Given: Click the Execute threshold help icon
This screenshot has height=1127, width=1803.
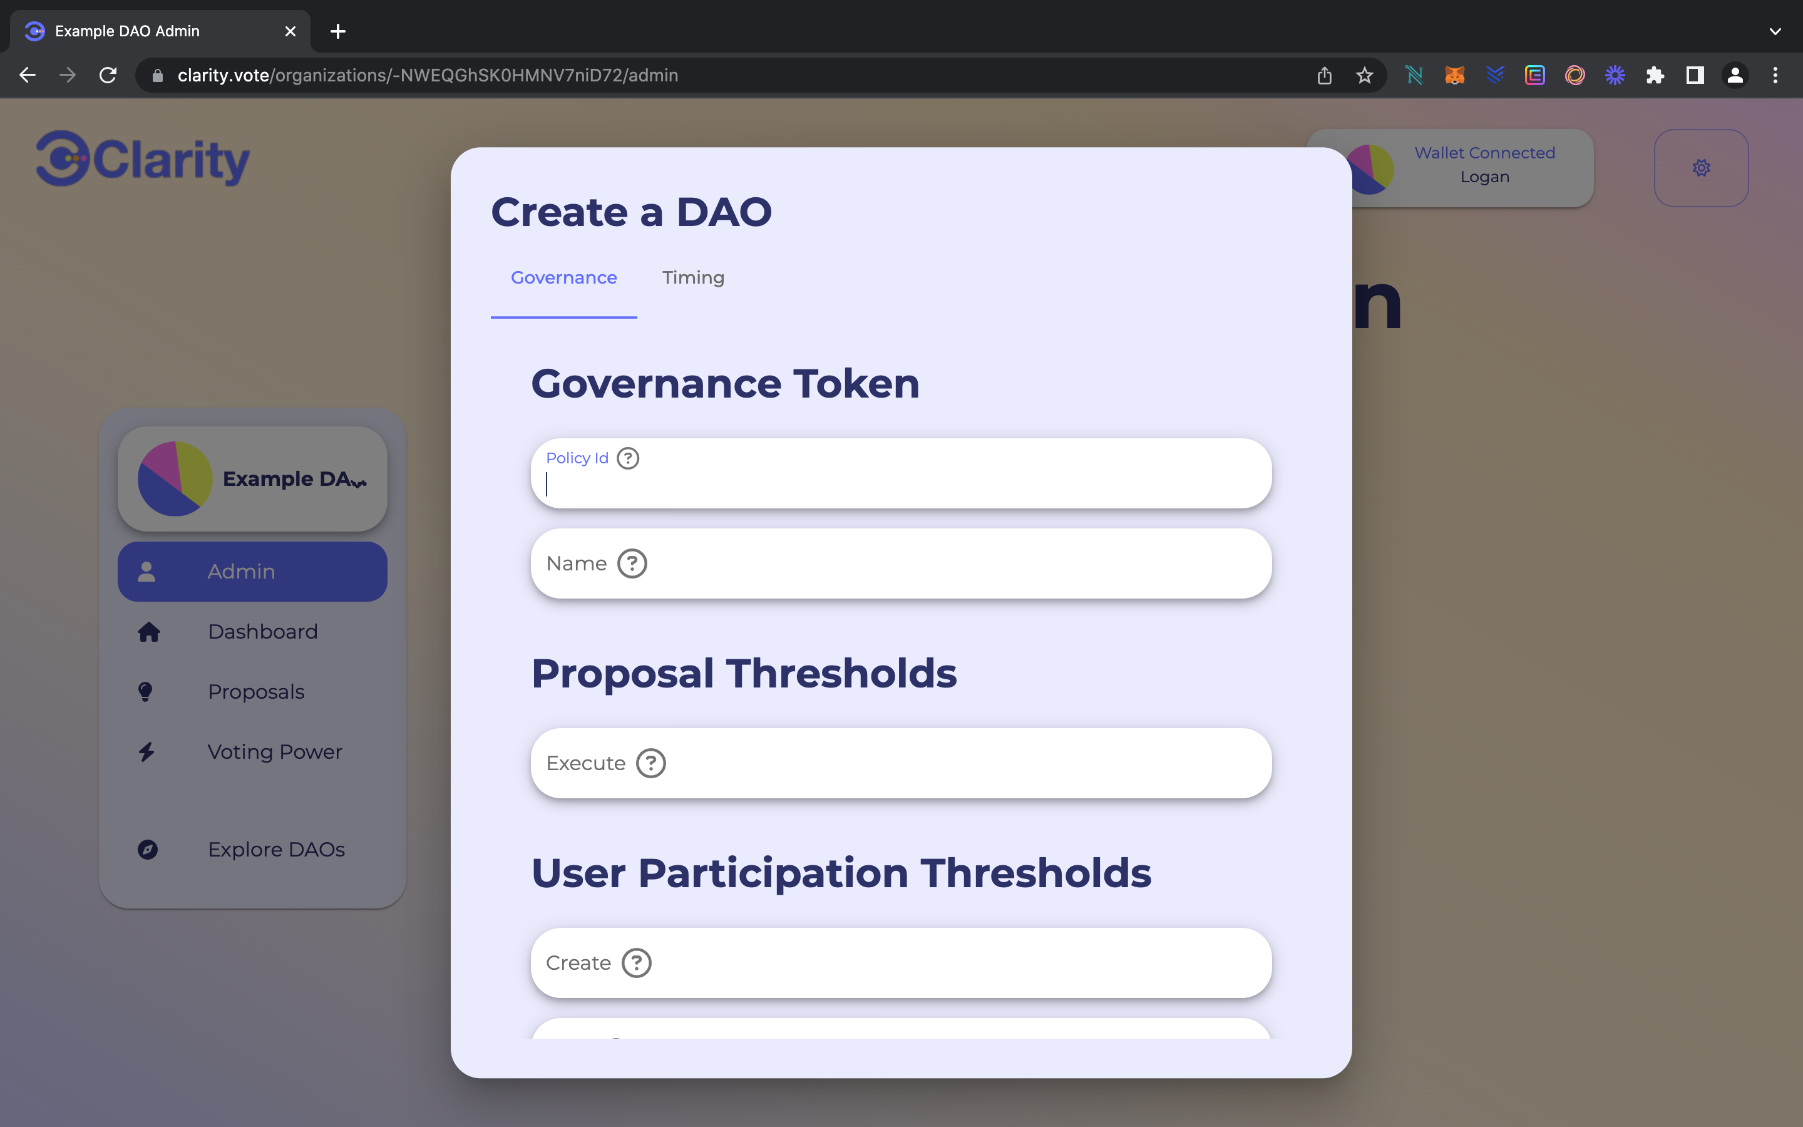Looking at the screenshot, I should tap(650, 763).
